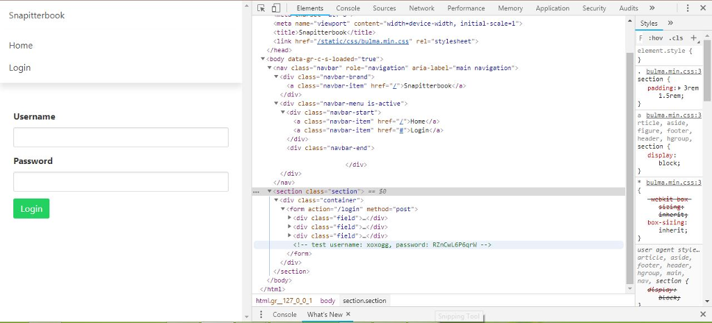This screenshot has height=323, width=712.
Task: Open the Login navigation link on page
Action: click(x=20, y=67)
